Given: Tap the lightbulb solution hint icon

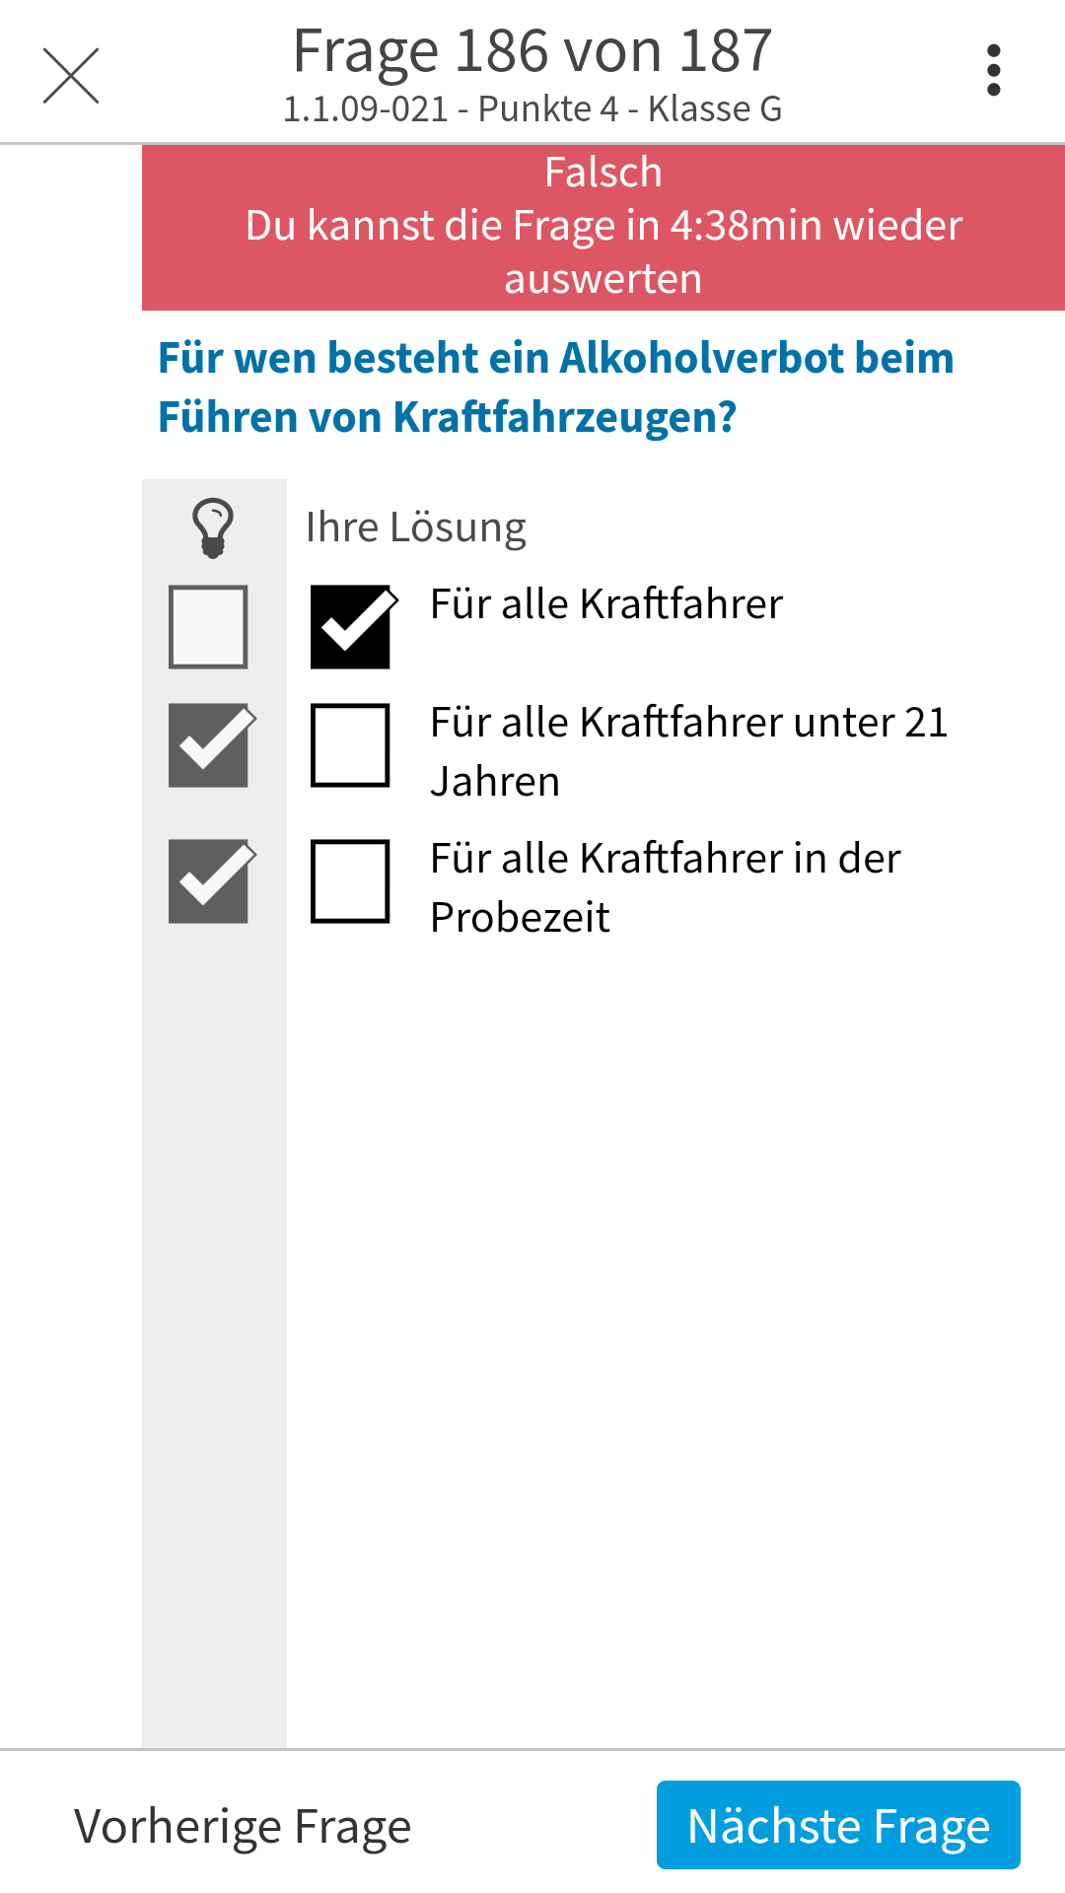Looking at the screenshot, I should pyautogui.click(x=213, y=527).
